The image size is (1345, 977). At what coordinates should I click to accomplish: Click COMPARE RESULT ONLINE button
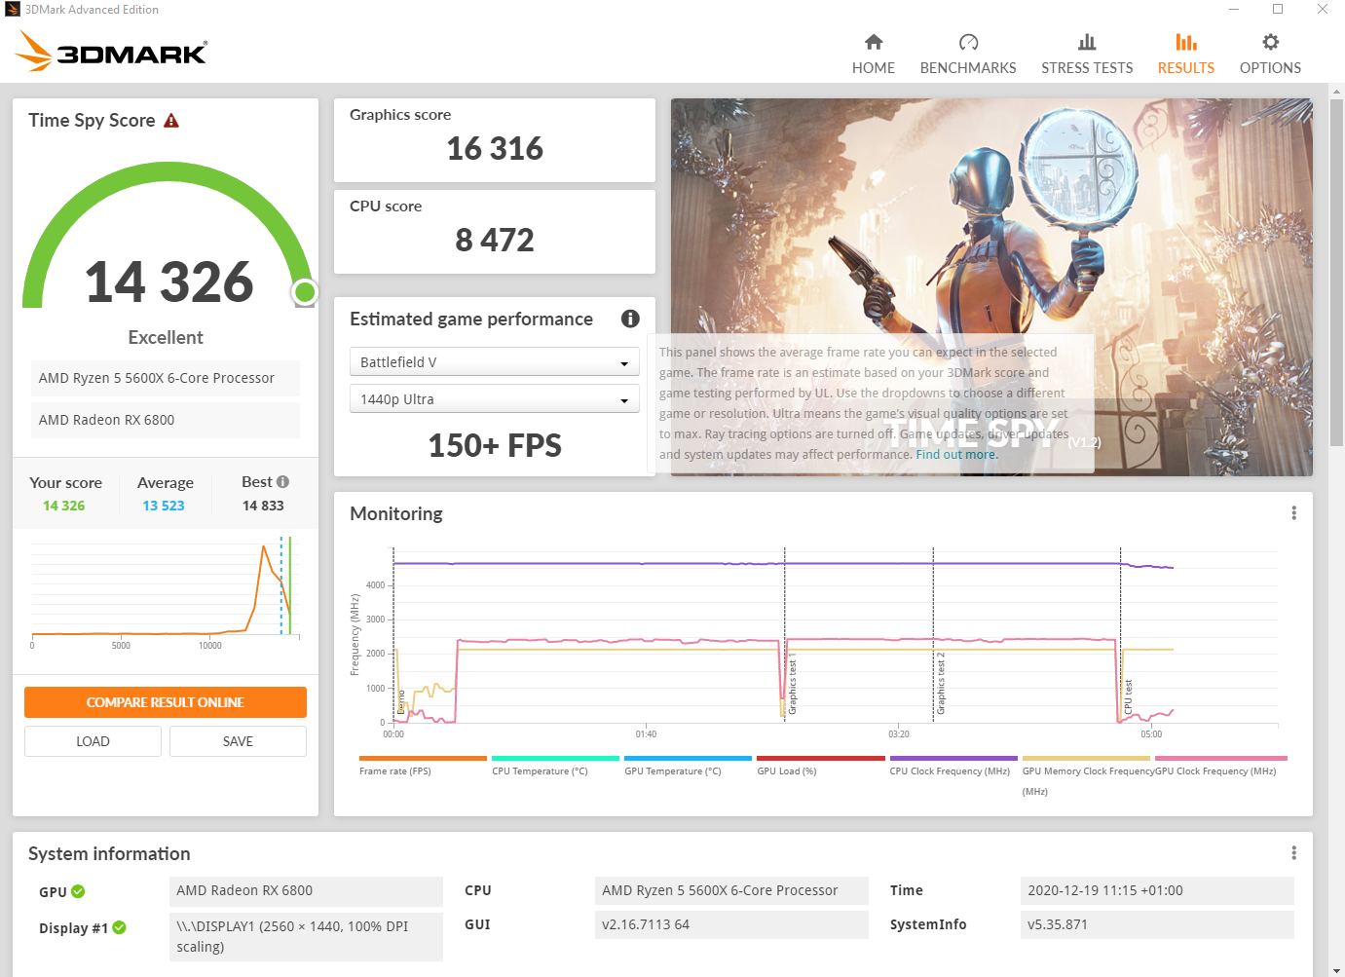tap(166, 702)
